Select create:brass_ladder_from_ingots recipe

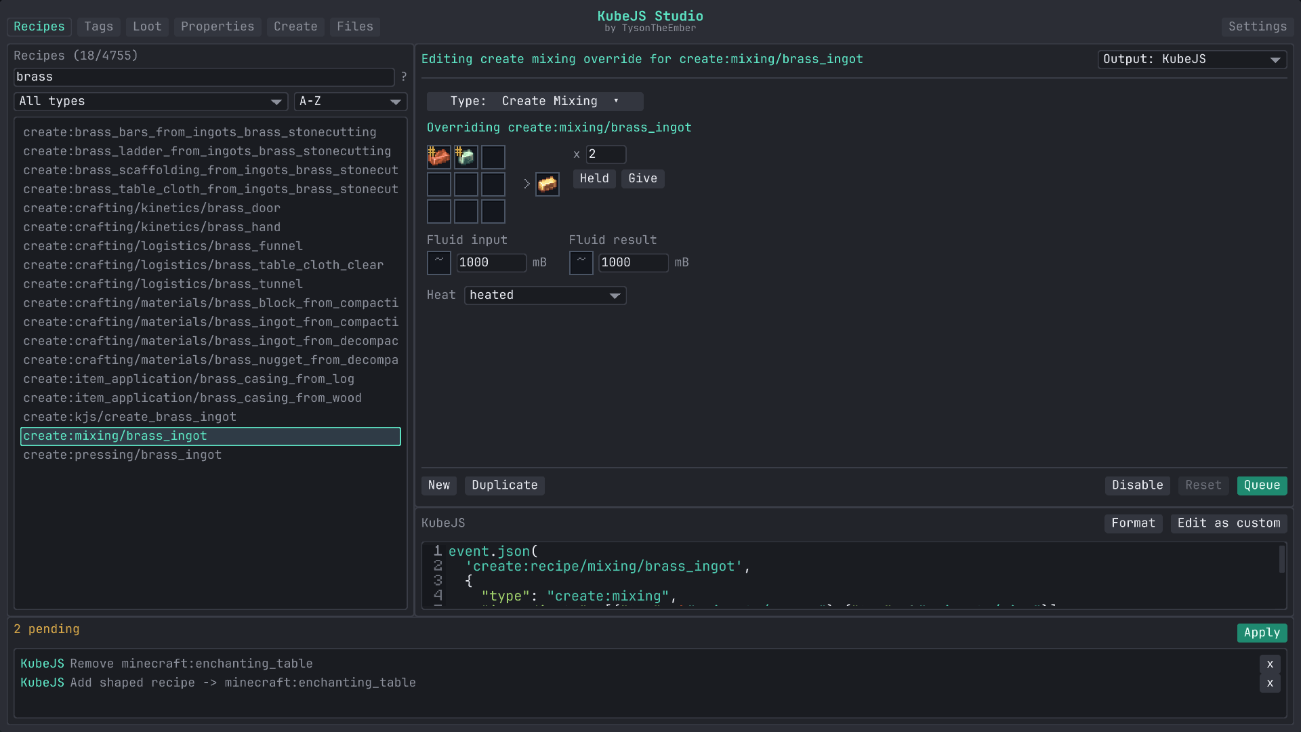211,152
